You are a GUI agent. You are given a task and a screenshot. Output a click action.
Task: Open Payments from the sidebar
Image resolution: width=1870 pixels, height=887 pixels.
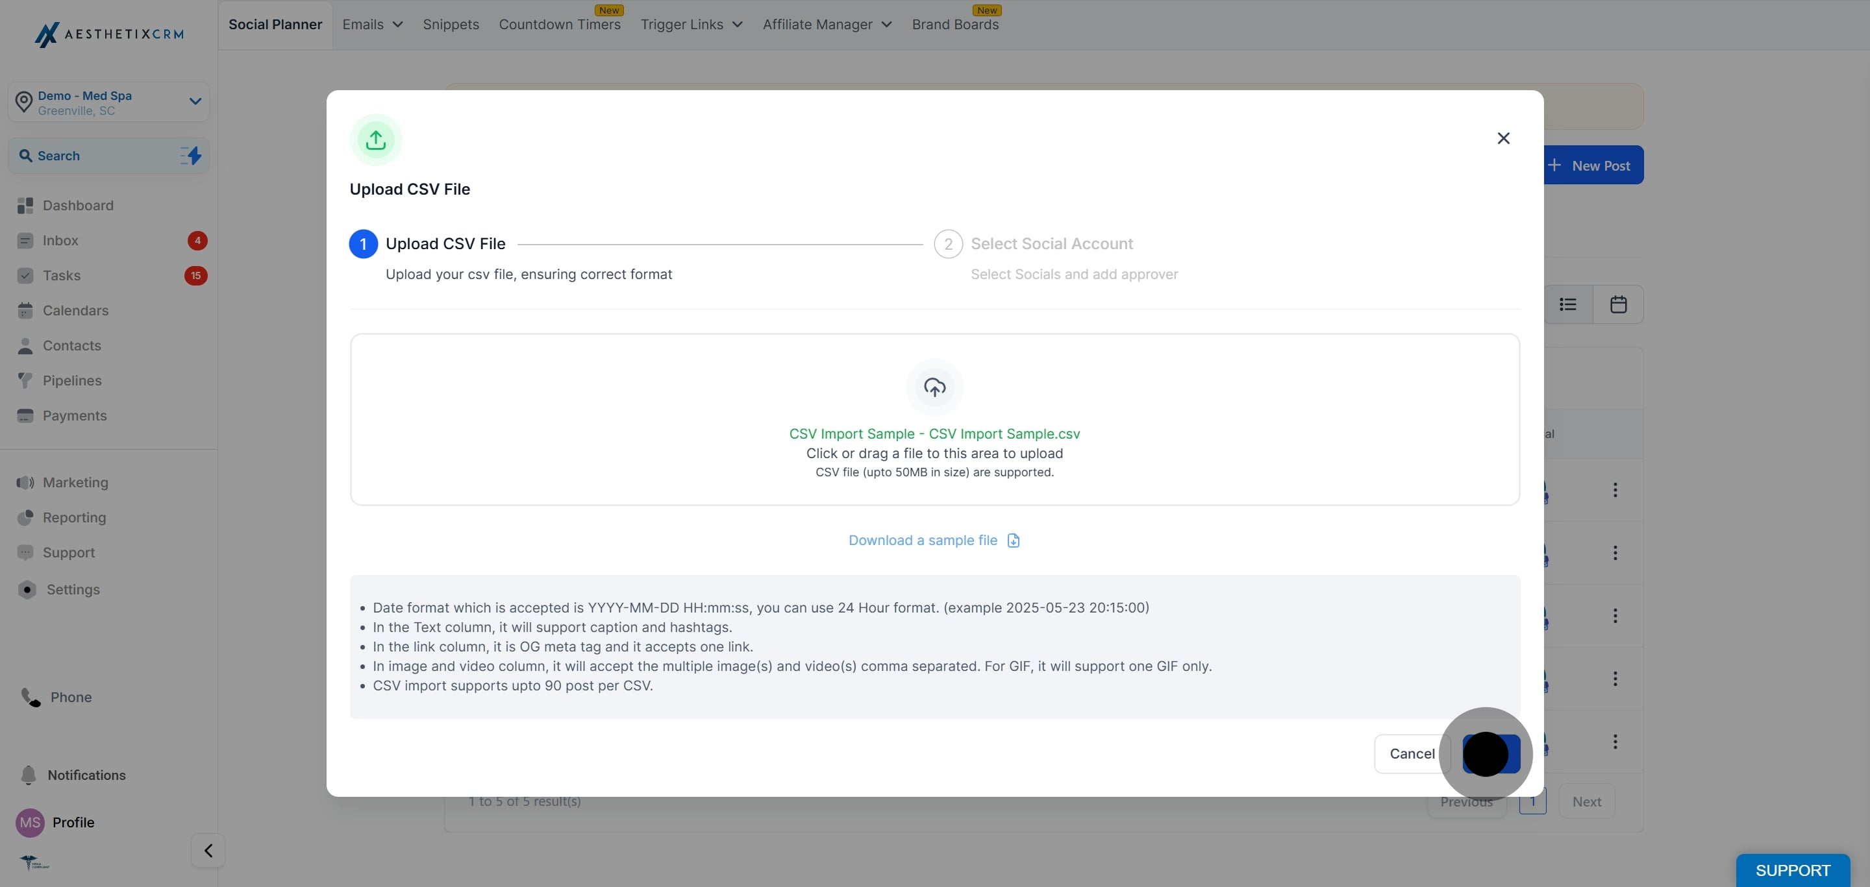(x=75, y=415)
